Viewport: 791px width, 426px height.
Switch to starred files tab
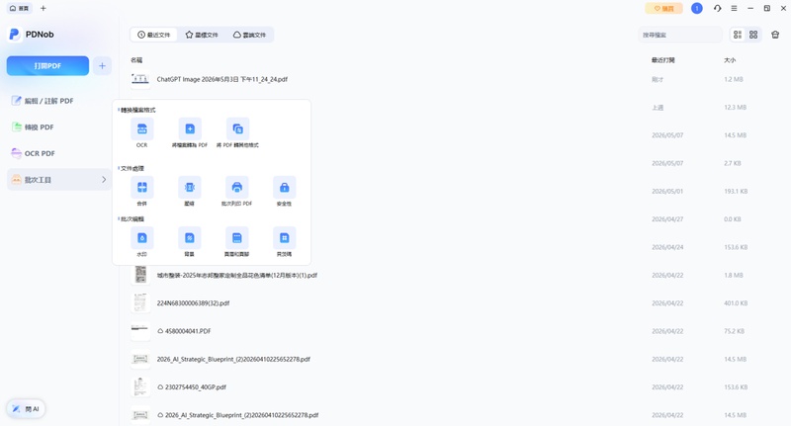(x=202, y=35)
